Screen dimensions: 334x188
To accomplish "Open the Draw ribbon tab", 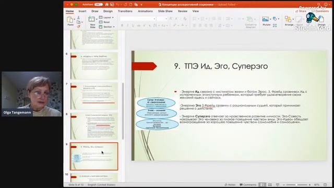I will 95,11.
